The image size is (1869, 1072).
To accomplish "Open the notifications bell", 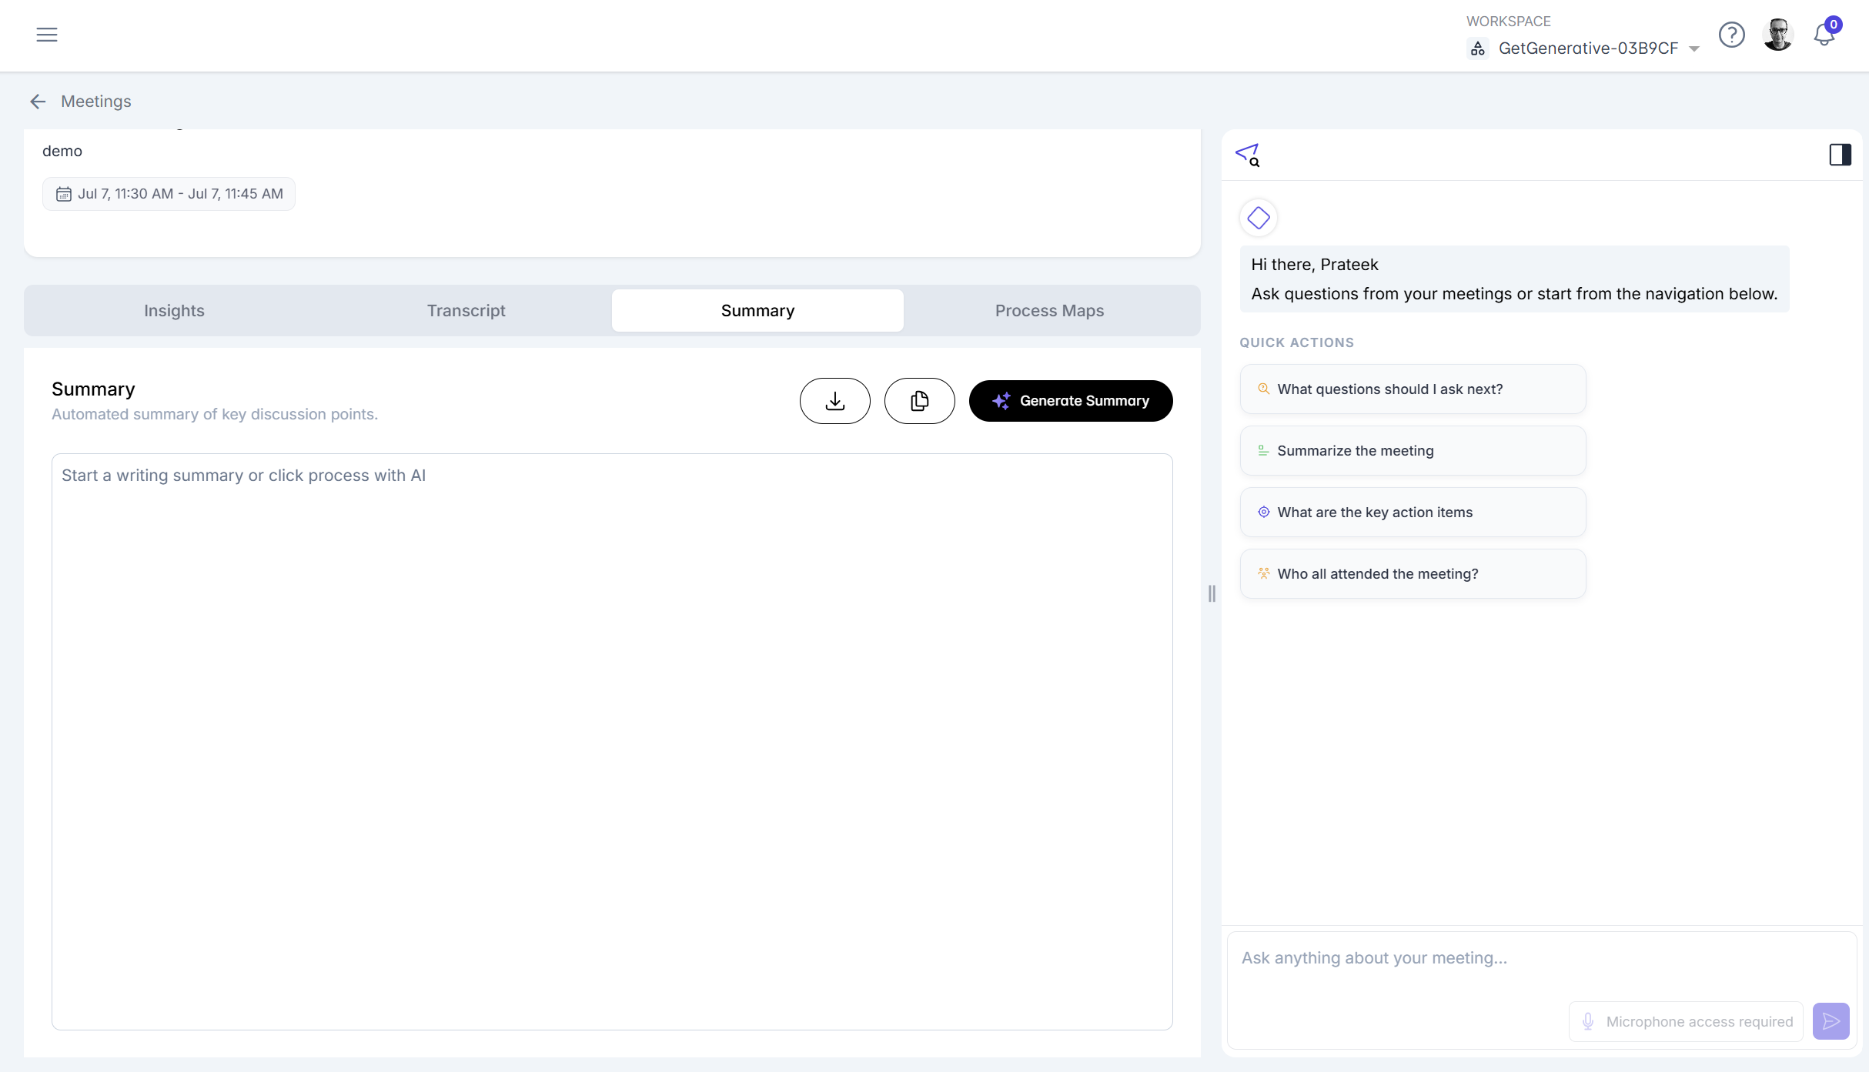I will tap(1824, 34).
